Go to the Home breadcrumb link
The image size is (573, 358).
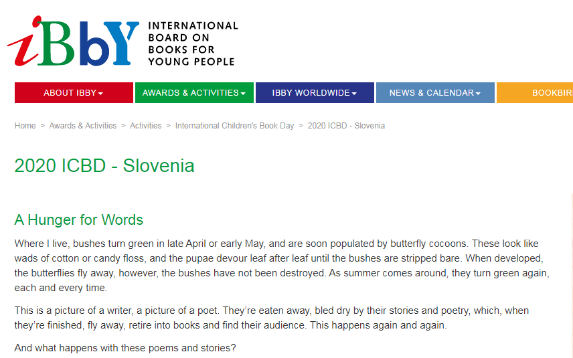[25, 126]
